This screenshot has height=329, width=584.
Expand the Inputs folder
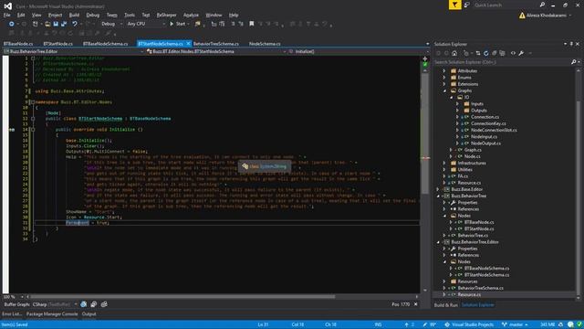(x=457, y=104)
